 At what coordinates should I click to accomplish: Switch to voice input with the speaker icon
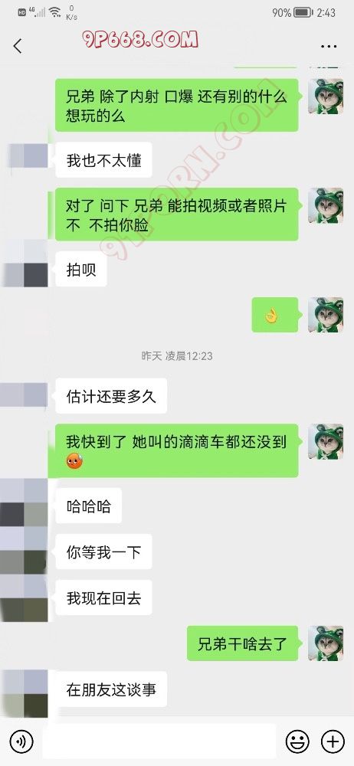click(21, 742)
